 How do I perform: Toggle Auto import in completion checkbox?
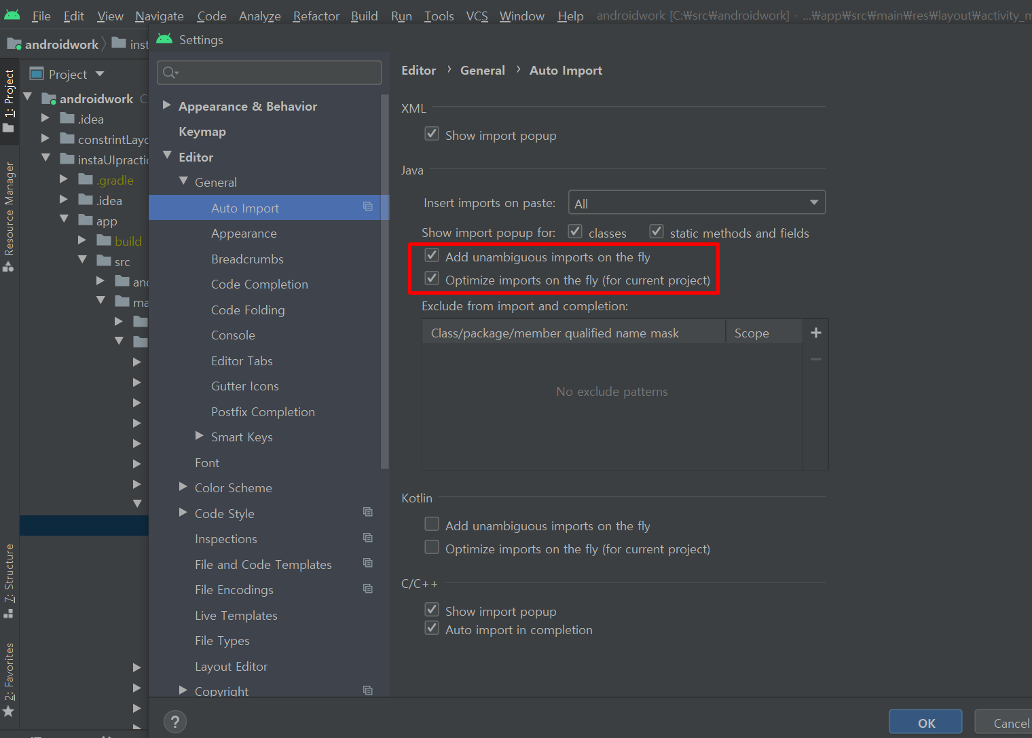click(x=432, y=628)
